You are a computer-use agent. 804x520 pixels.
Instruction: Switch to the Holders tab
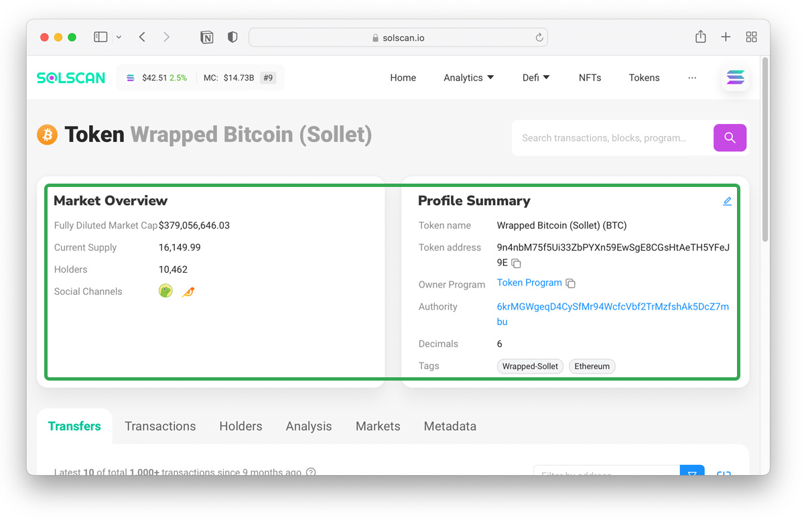coord(241,426)
